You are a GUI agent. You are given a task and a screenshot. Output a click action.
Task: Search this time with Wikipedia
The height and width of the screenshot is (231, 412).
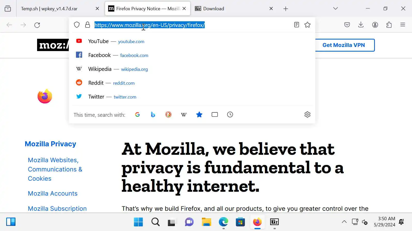tap(184, 114)
